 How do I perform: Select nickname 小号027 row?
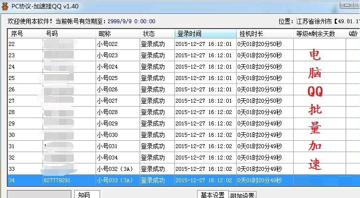click(107, 101)
